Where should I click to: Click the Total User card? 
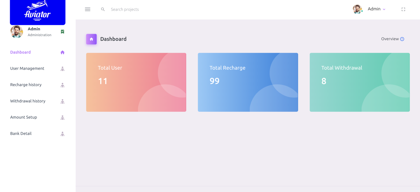point(136,82)
